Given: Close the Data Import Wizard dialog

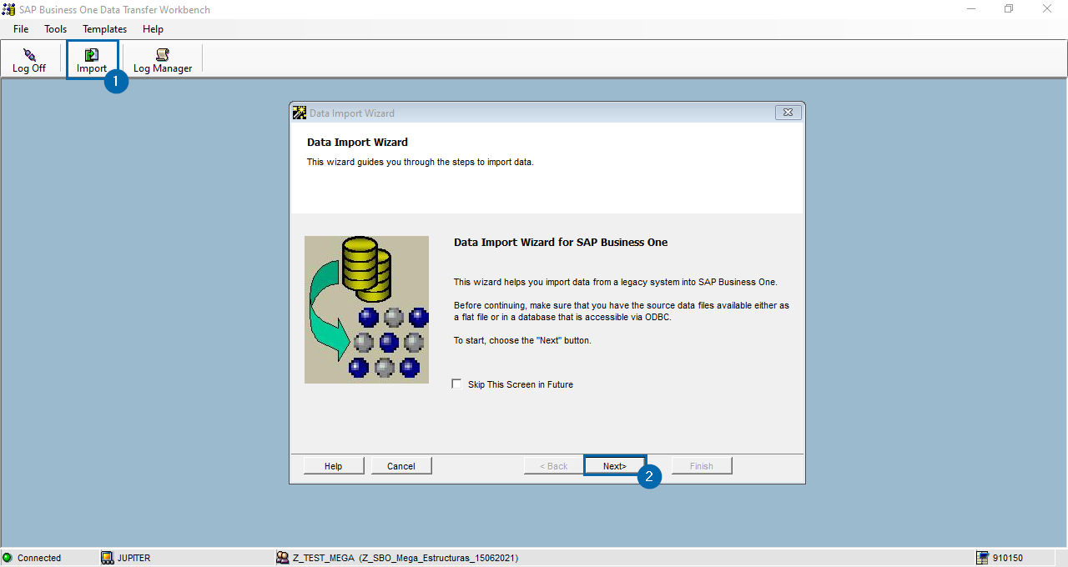Looking at the screenshot, I should pyautogui.click(x=788, y=113).
